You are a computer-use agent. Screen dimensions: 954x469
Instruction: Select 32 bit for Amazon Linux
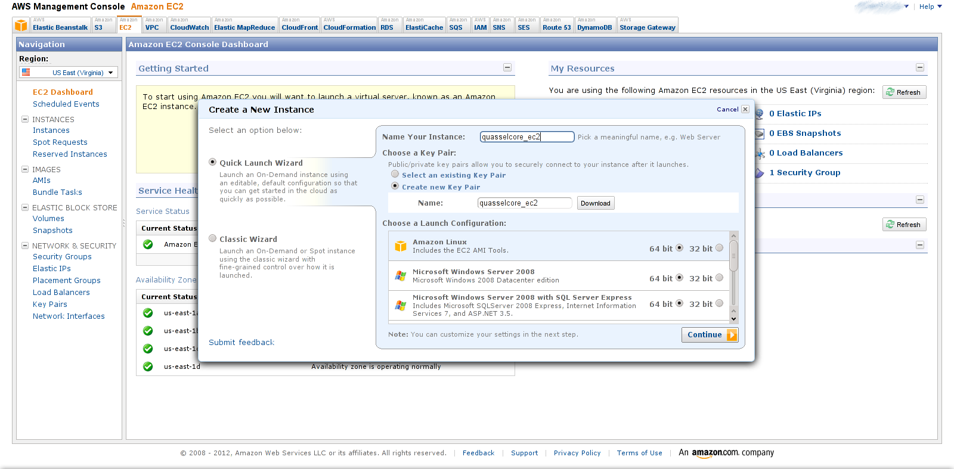click(x=719, y=248)
